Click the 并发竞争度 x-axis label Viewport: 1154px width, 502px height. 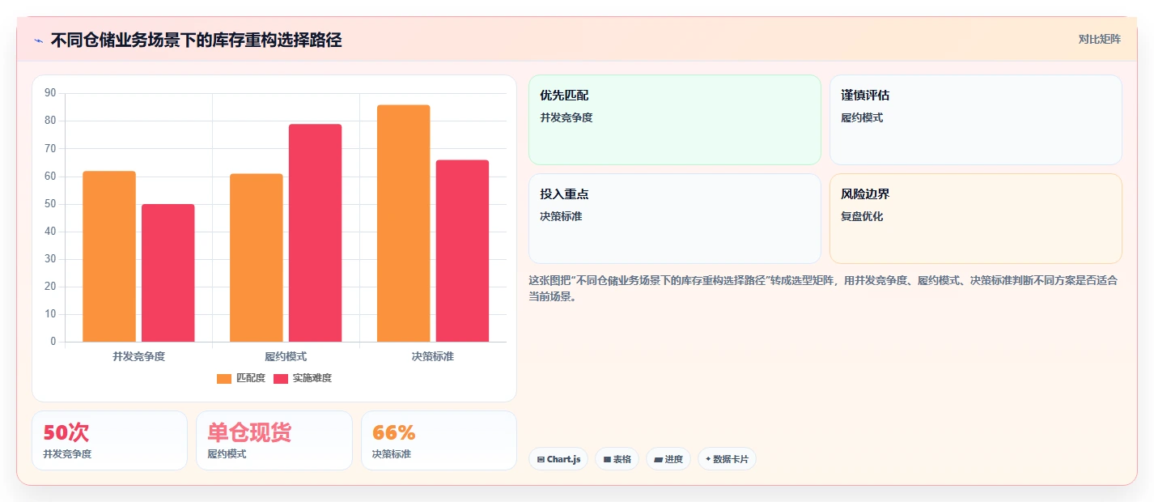139,356
